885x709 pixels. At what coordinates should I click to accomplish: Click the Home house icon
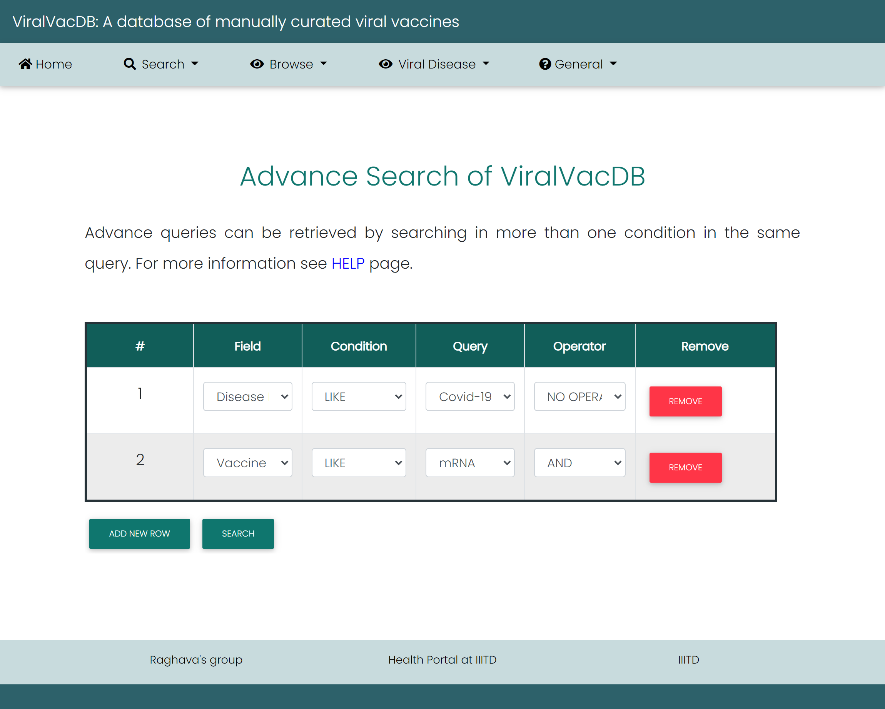(x=25, y=64)
